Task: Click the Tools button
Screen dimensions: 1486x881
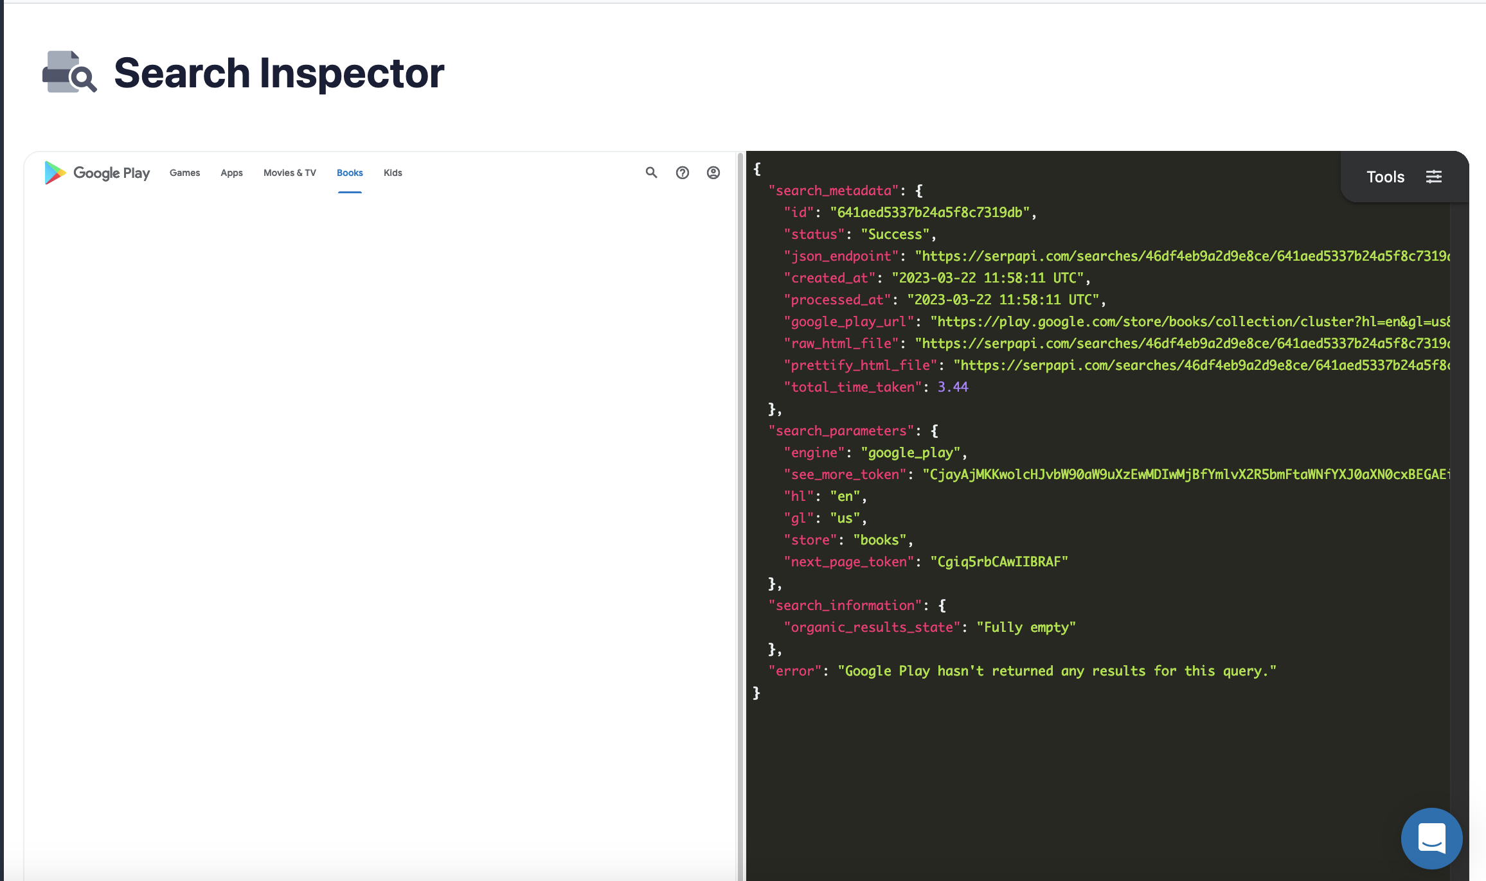Action: point(1385,177)
